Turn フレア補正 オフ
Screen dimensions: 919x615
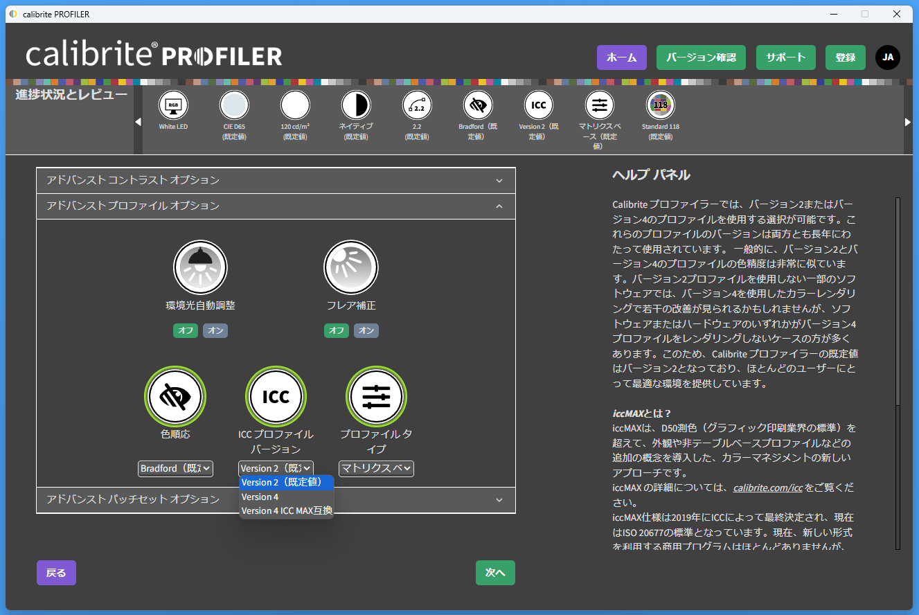(x=337, y=330)
